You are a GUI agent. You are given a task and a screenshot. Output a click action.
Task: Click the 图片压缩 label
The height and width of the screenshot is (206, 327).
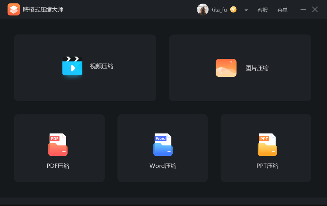click(257, 68)
